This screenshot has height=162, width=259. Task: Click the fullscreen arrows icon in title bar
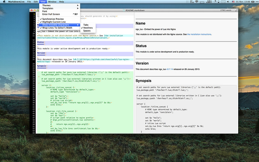click(x=236, y=10)
